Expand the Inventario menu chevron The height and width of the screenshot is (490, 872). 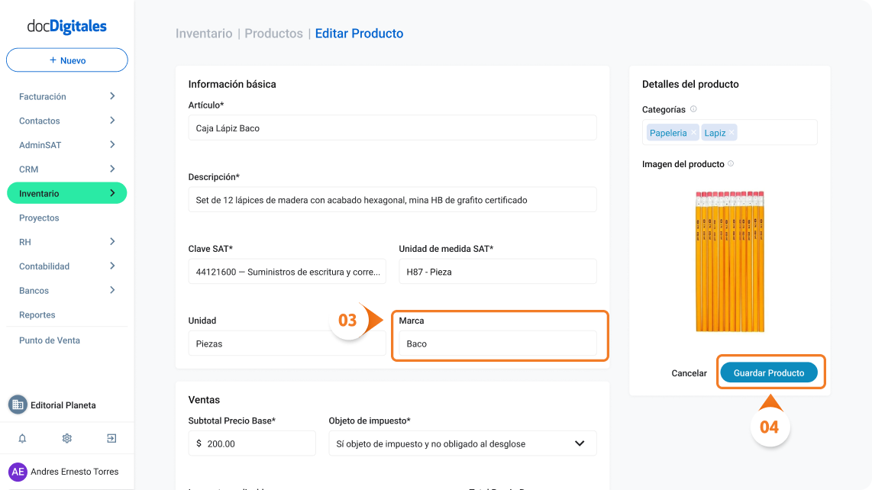[x=112, y=193]
